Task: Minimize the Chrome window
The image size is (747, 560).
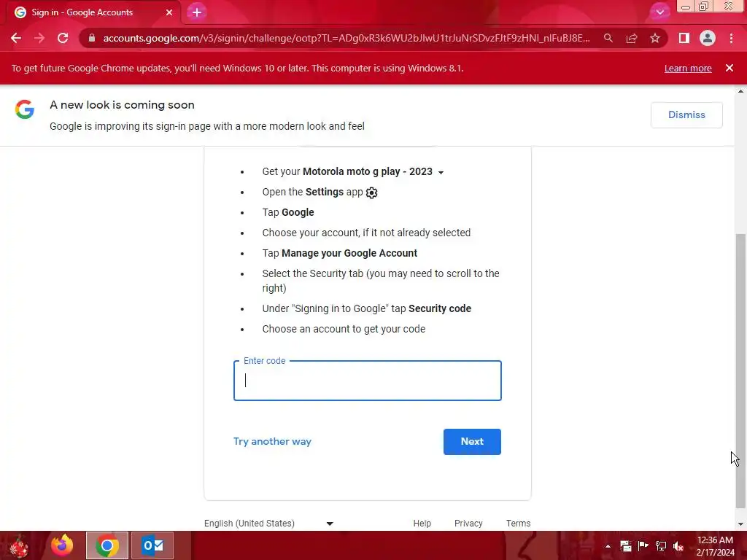Action: pos(686,7)
